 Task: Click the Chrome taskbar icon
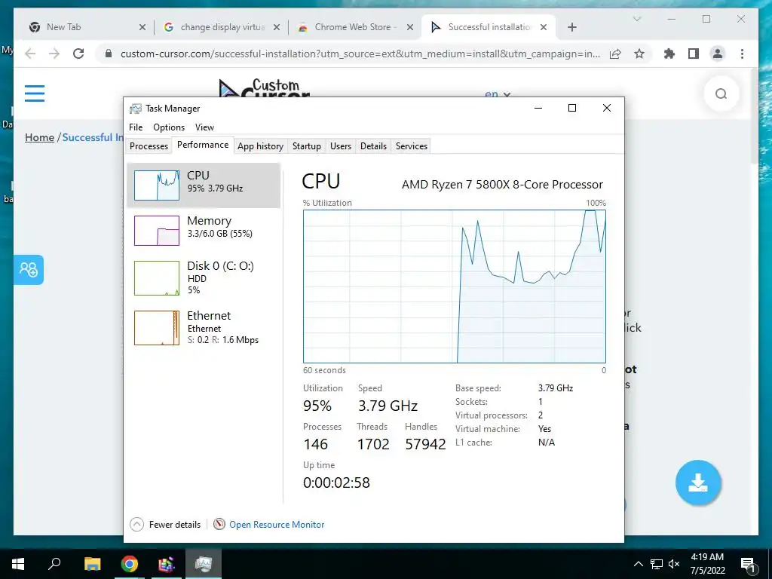(130, 564)
